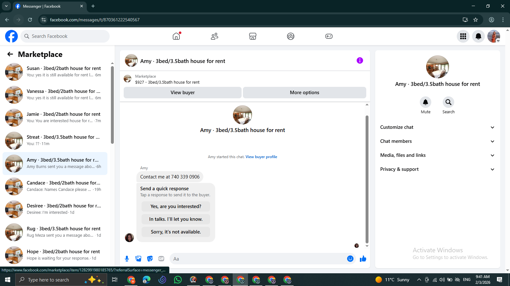
Task: Choose a GIF icon
Action: click(161, 259)
